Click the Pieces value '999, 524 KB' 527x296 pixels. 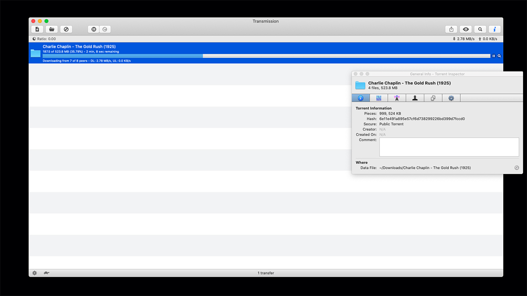coord(390,114)
